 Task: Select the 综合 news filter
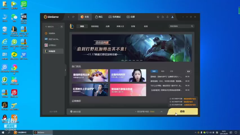click(x=163, y=71)
